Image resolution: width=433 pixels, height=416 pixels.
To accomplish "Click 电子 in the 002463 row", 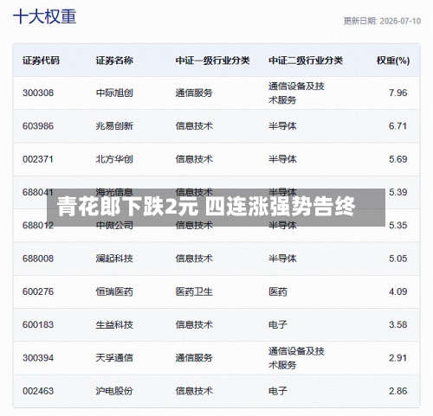I will [x=278, y=391].
